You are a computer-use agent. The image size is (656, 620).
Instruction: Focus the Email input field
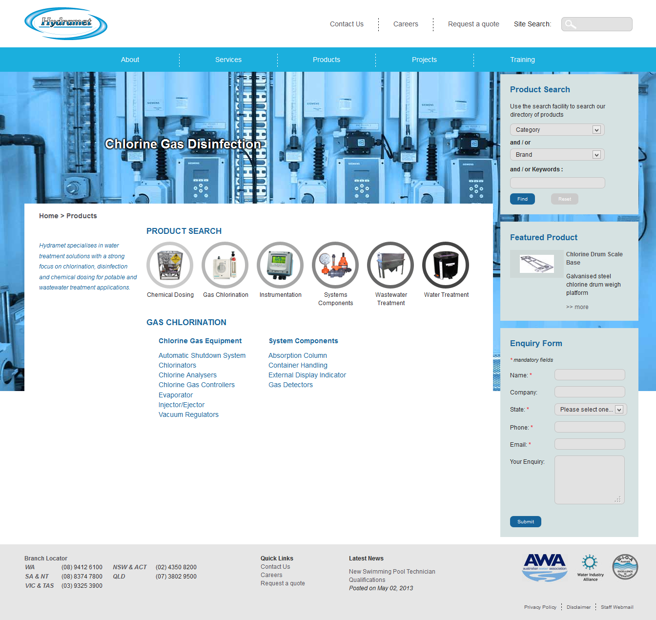590,444
